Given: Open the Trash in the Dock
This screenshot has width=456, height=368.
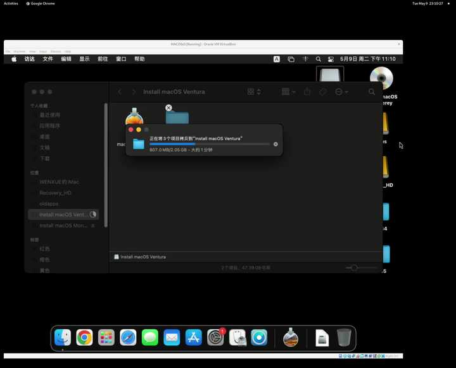Looking at the screenshot, I should click(344, 338).
